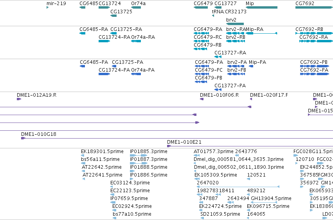Click the CG7692-RB transcript label
Image resolution: width=333 pixels, height=220 pixels.
point(309,29)
